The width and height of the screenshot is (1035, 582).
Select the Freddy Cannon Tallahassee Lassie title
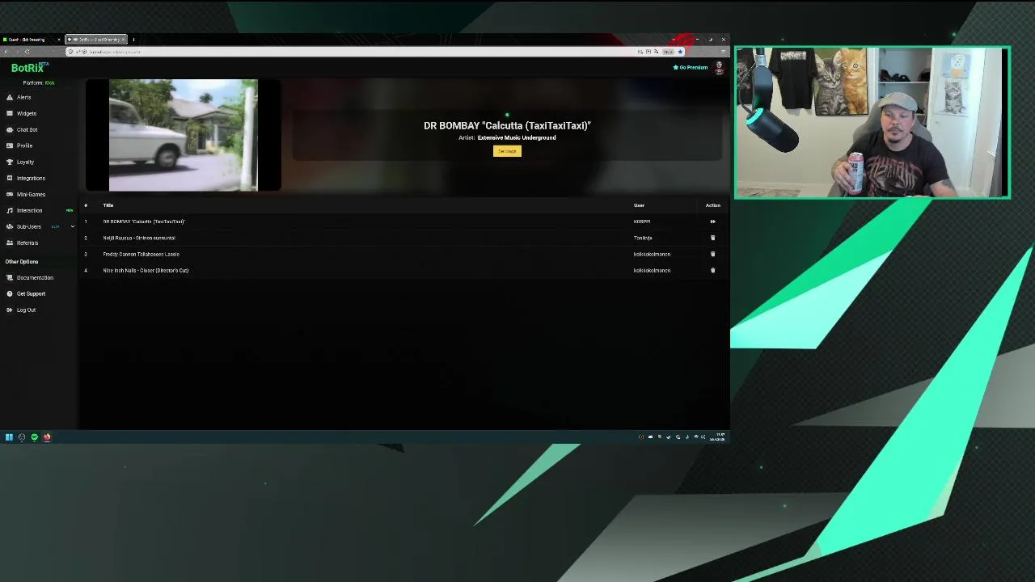click(142, 254)
